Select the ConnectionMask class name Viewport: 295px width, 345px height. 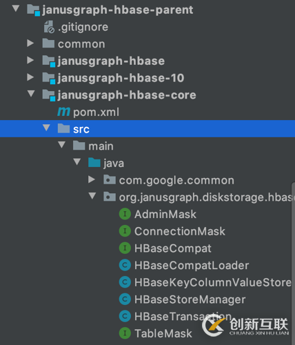[180, 231]
